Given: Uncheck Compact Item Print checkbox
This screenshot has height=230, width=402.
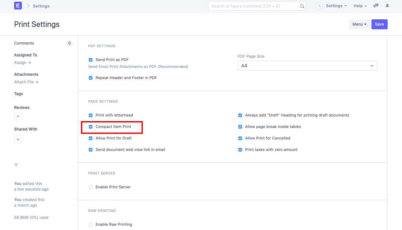Looking at the screenshot, I should click(91, 127).
